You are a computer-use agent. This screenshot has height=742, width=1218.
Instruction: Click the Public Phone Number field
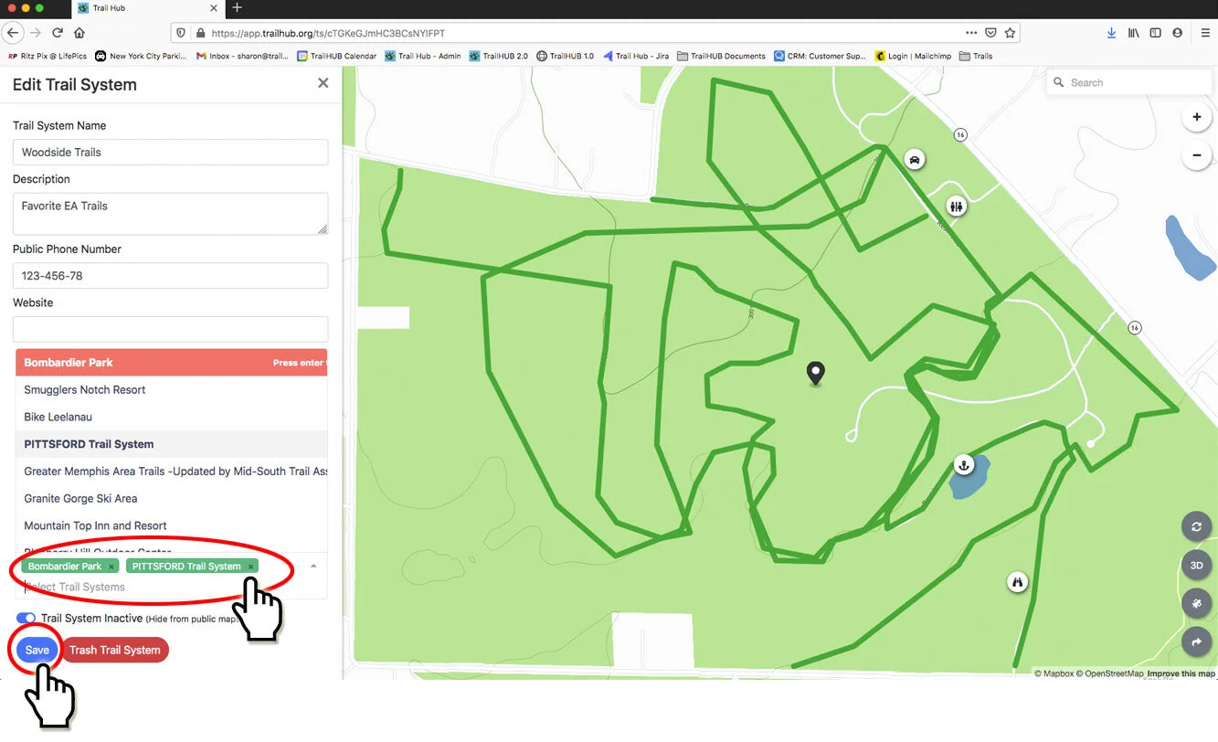click(171, 276)
